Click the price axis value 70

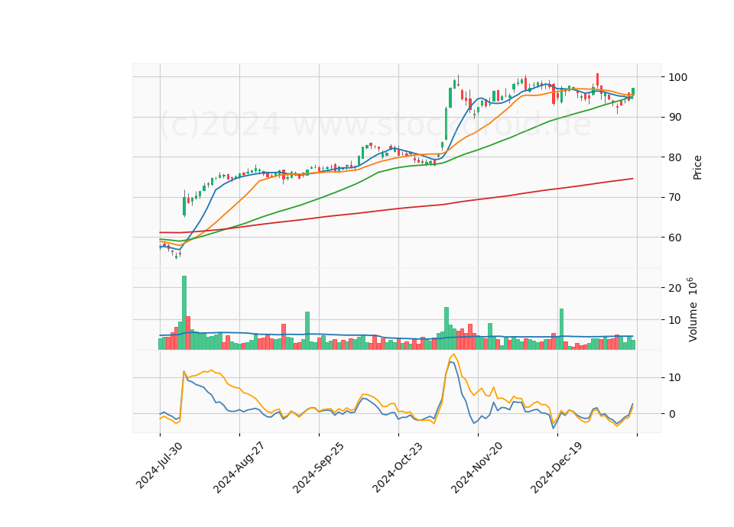pos(674,197)
